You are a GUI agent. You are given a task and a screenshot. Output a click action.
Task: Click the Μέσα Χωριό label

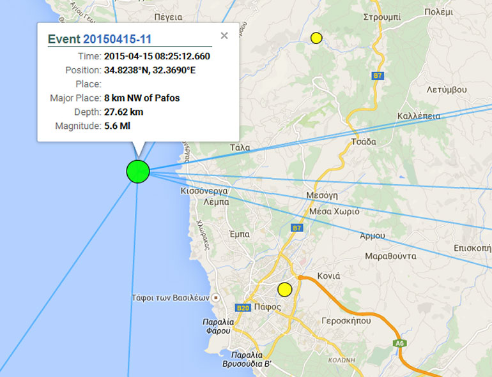click(334, 211)
